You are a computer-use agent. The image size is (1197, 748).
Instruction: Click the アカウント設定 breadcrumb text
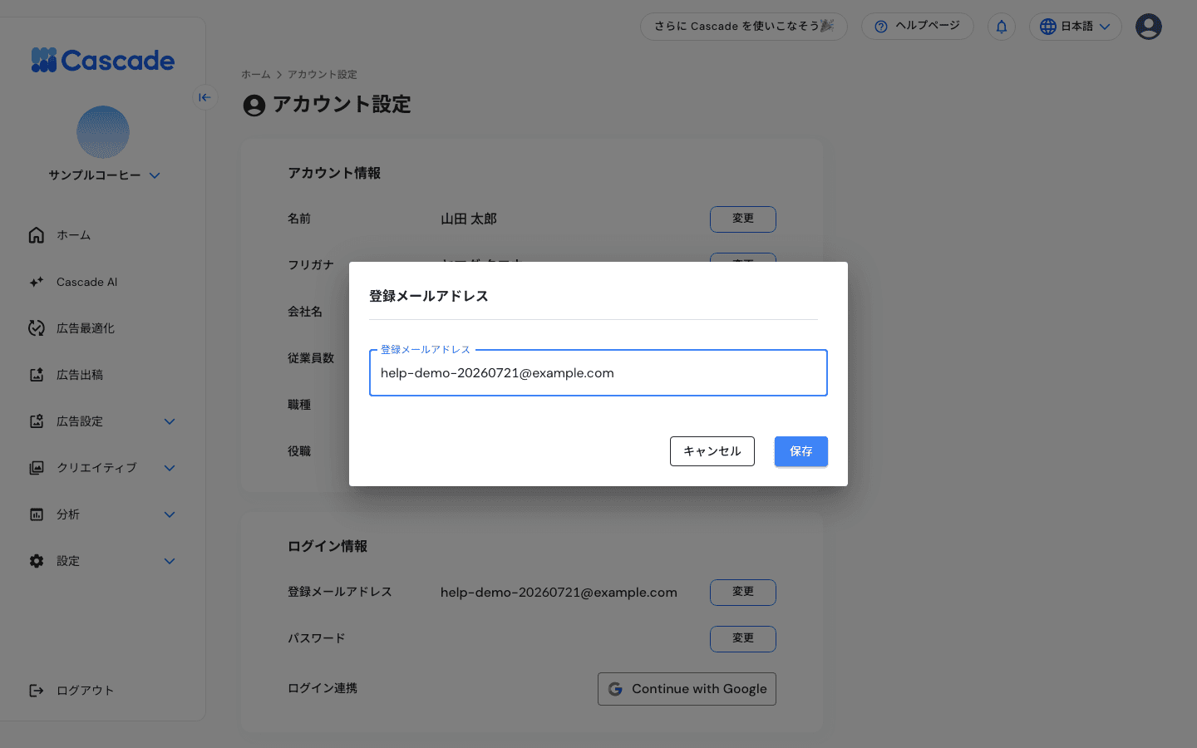[323, 75]
